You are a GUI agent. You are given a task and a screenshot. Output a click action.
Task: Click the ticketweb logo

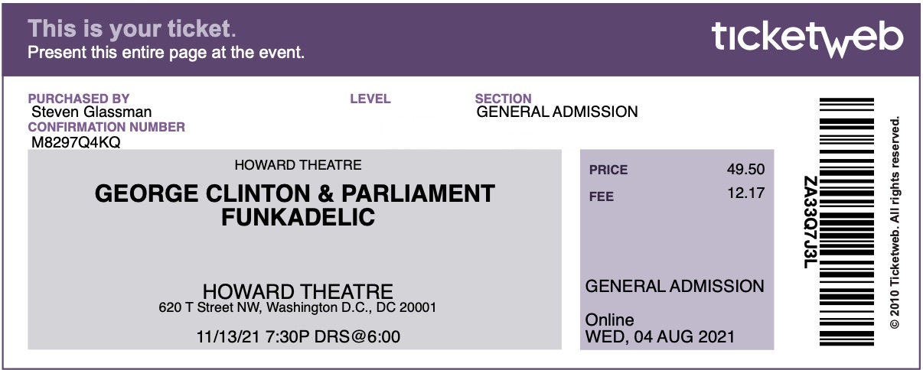pyautogui.click(x=807, y=37)
